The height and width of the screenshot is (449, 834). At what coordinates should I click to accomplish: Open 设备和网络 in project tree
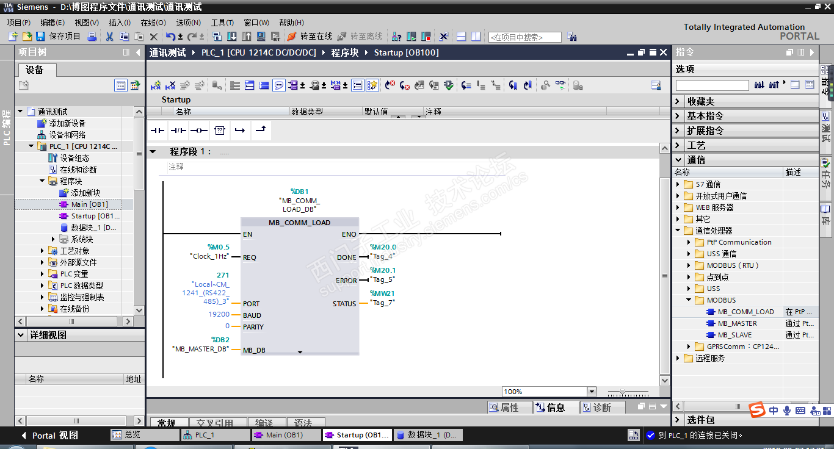(x=67, y=135)
